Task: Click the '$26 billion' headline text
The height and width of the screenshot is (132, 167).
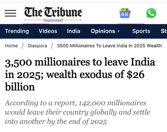Action: tap(75, 81)
